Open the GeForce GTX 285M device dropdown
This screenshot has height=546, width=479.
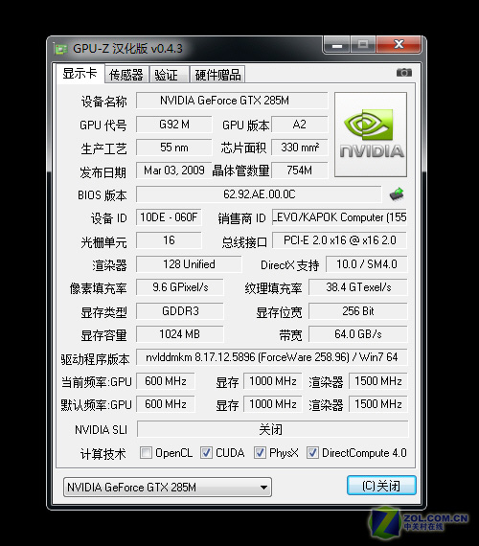click(168, 487)
